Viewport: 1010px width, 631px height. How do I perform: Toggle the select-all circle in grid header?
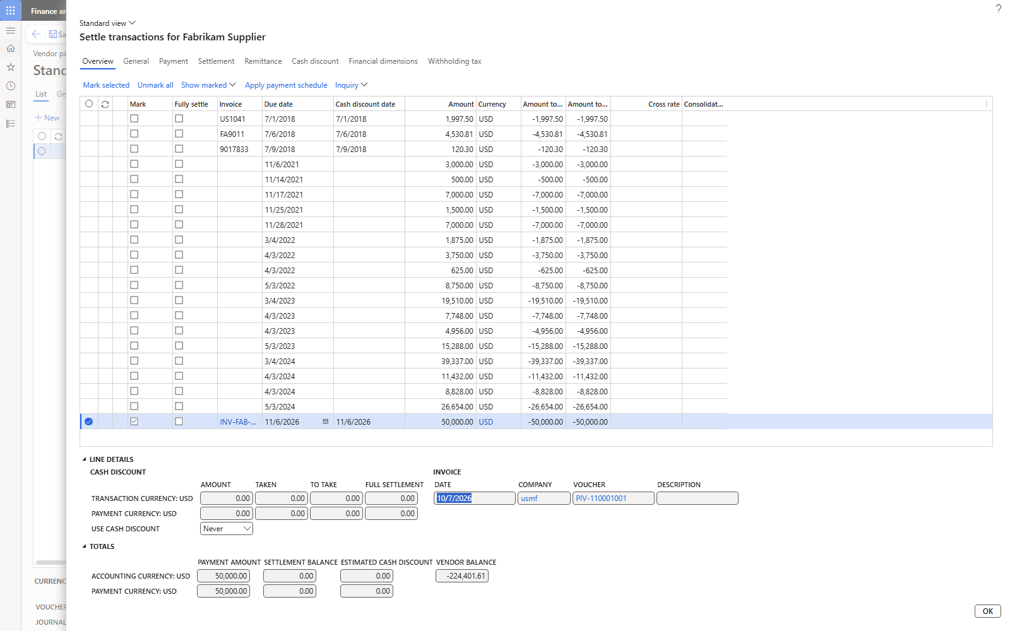coord(89,104)
